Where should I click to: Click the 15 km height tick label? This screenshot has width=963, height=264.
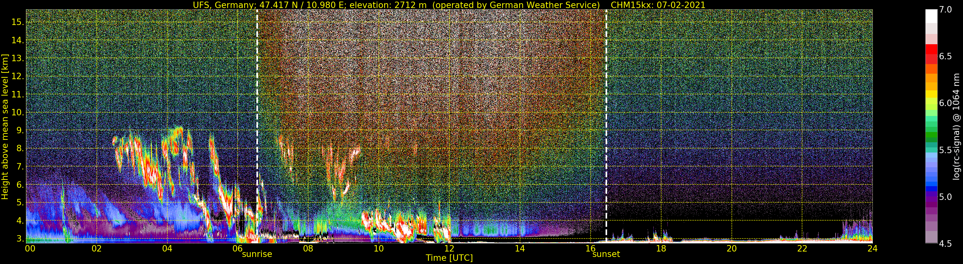[18, 22]
